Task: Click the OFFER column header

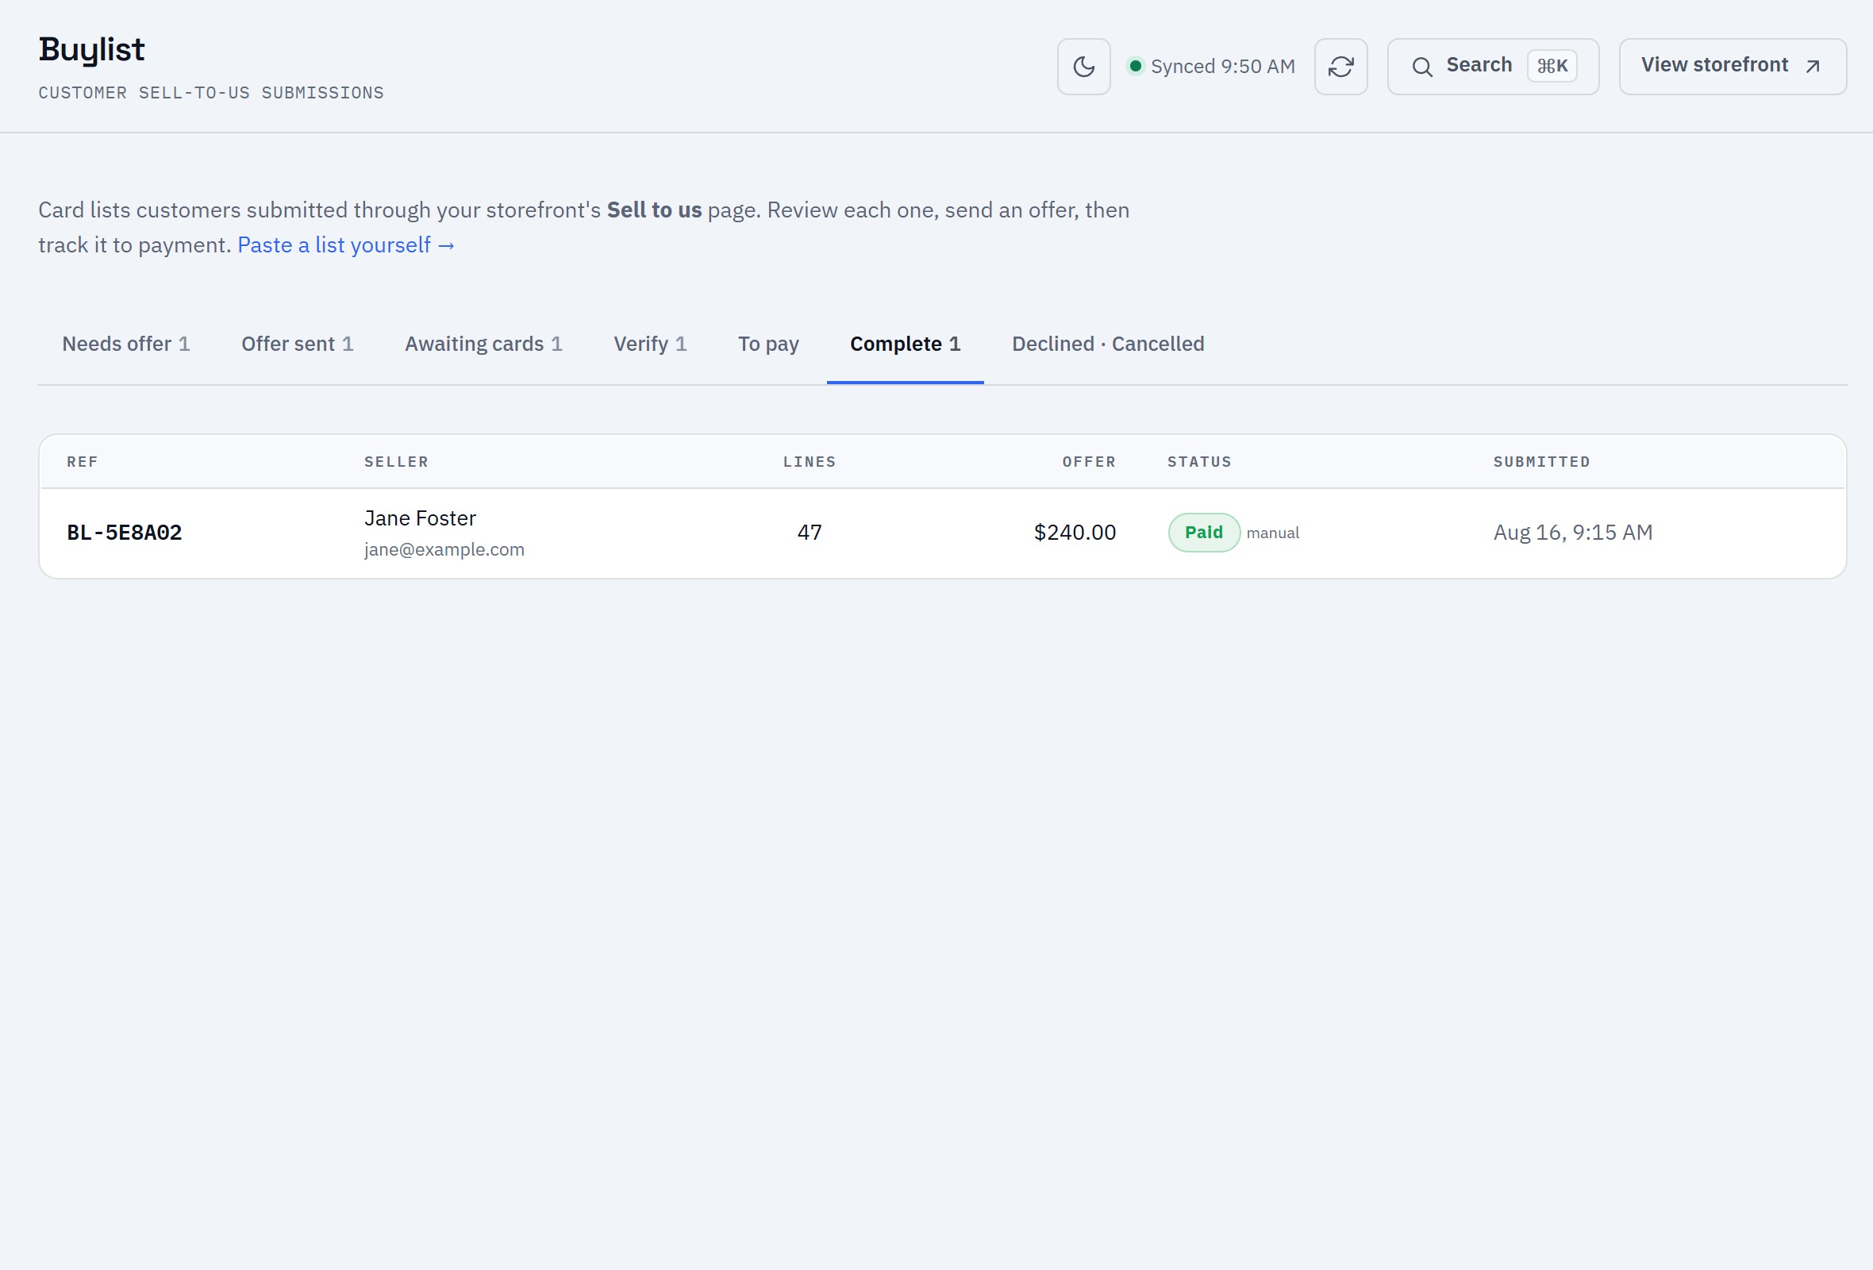Action: [1089, 462]
